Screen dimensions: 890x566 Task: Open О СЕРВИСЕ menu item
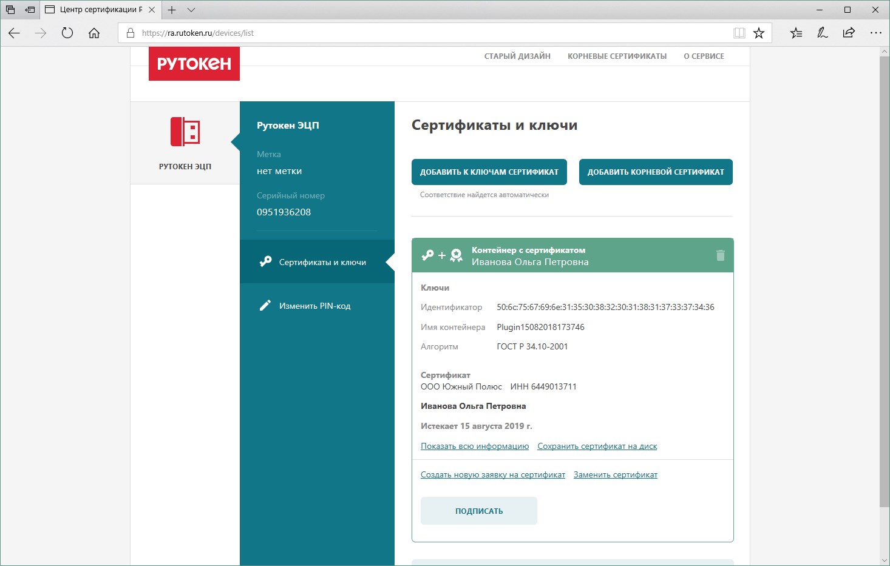(704, 56)
